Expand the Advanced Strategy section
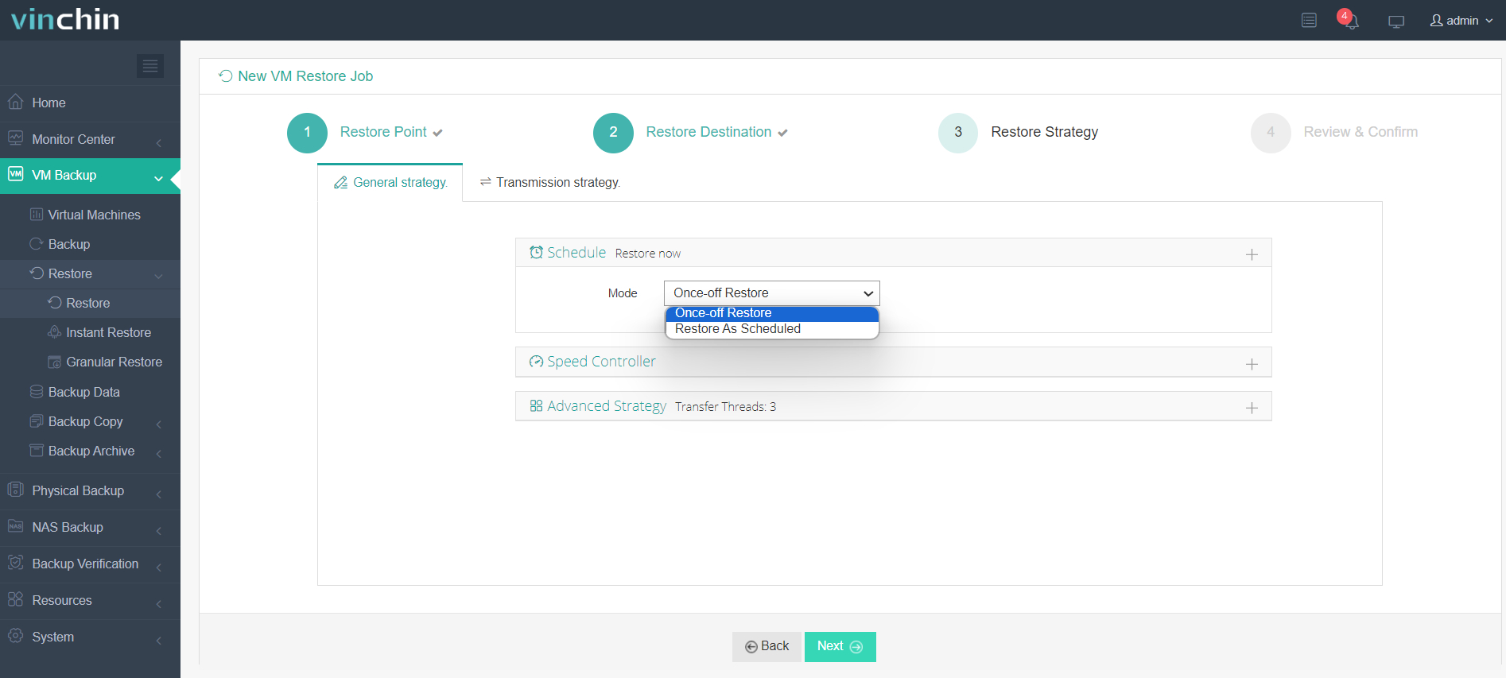The width and height of the screenshot is (1506, 678). click(x=1251, y=408)
